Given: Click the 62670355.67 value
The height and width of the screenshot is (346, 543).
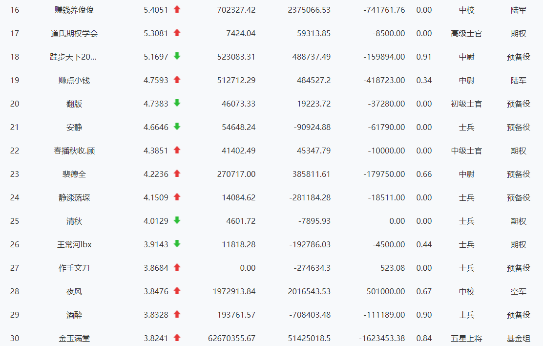Looking at the screenshot, I should click(231, 338).
